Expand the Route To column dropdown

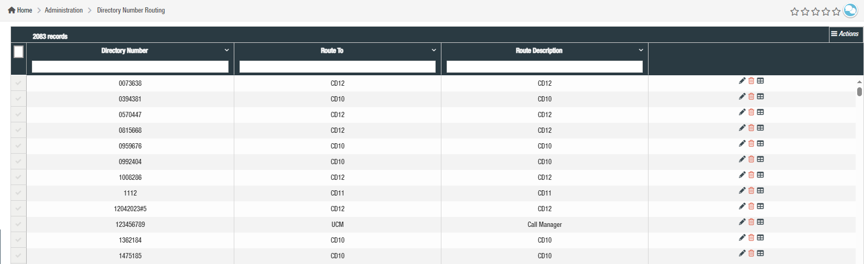click(x=434, y=50)
